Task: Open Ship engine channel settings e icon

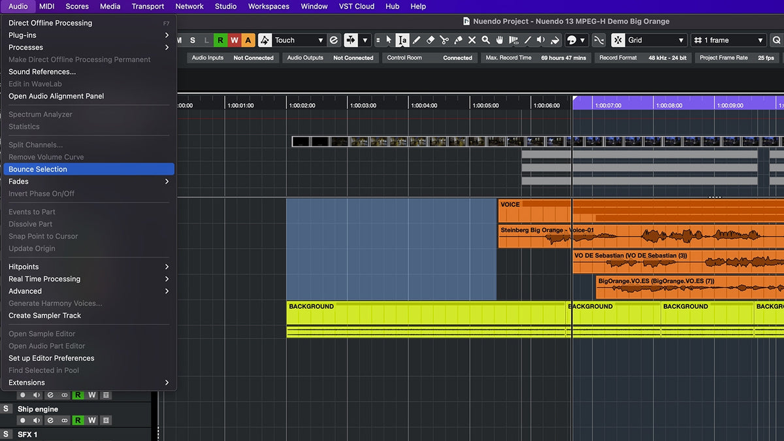Action: 50,420
